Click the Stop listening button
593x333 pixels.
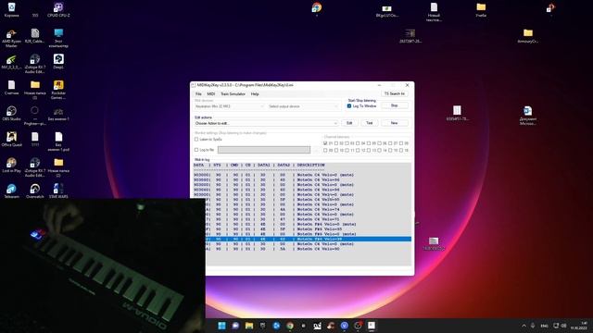click(x=395, y=105)
